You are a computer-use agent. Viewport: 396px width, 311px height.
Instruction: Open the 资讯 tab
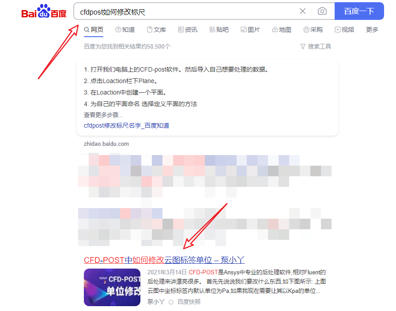tap(188, 30)
